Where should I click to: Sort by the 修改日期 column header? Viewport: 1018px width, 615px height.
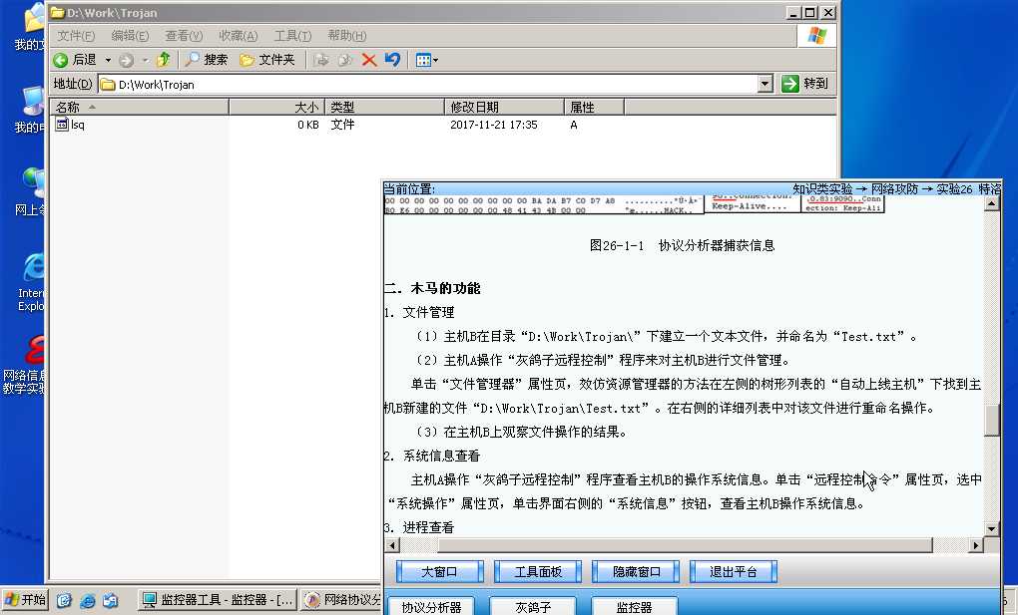pos(504,107)
